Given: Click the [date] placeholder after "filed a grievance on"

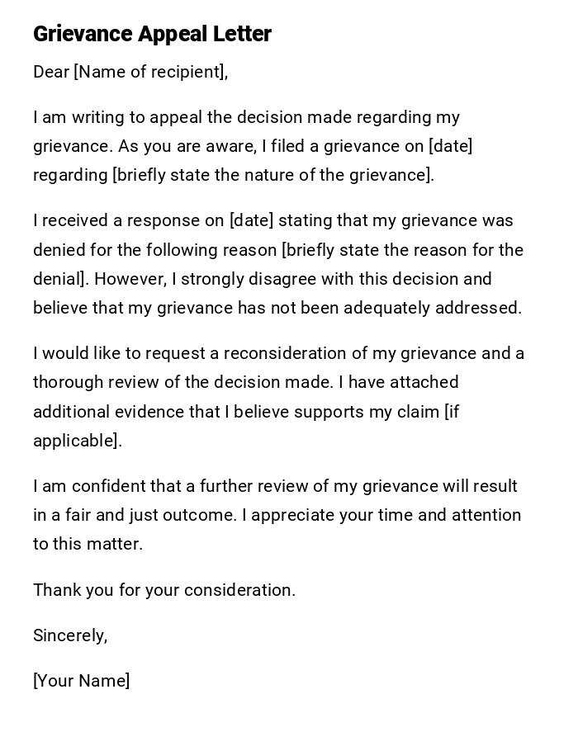Looking at the screenshot, I should pos(450,146).
